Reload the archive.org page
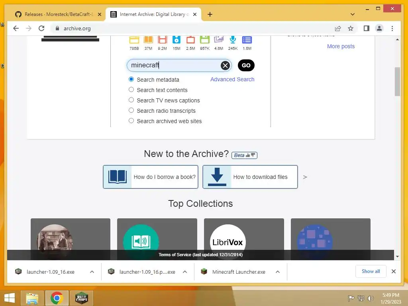The height and width of the screenshot is (306, 408). coord(41,28)
